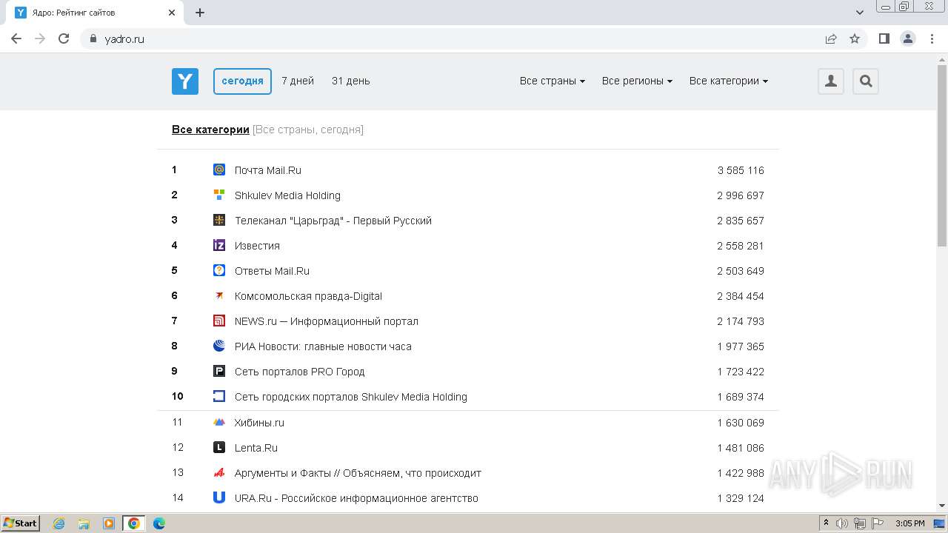Click the PRO Город favicon
948x533 pixels.
219,372
